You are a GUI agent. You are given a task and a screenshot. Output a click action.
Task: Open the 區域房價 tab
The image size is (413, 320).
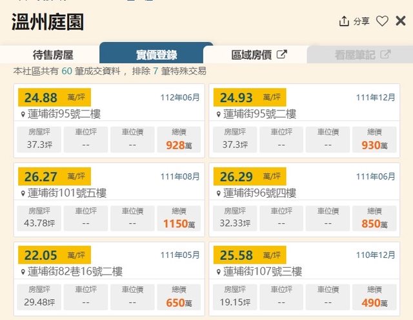pyautogui.click(x=250, y=55)
